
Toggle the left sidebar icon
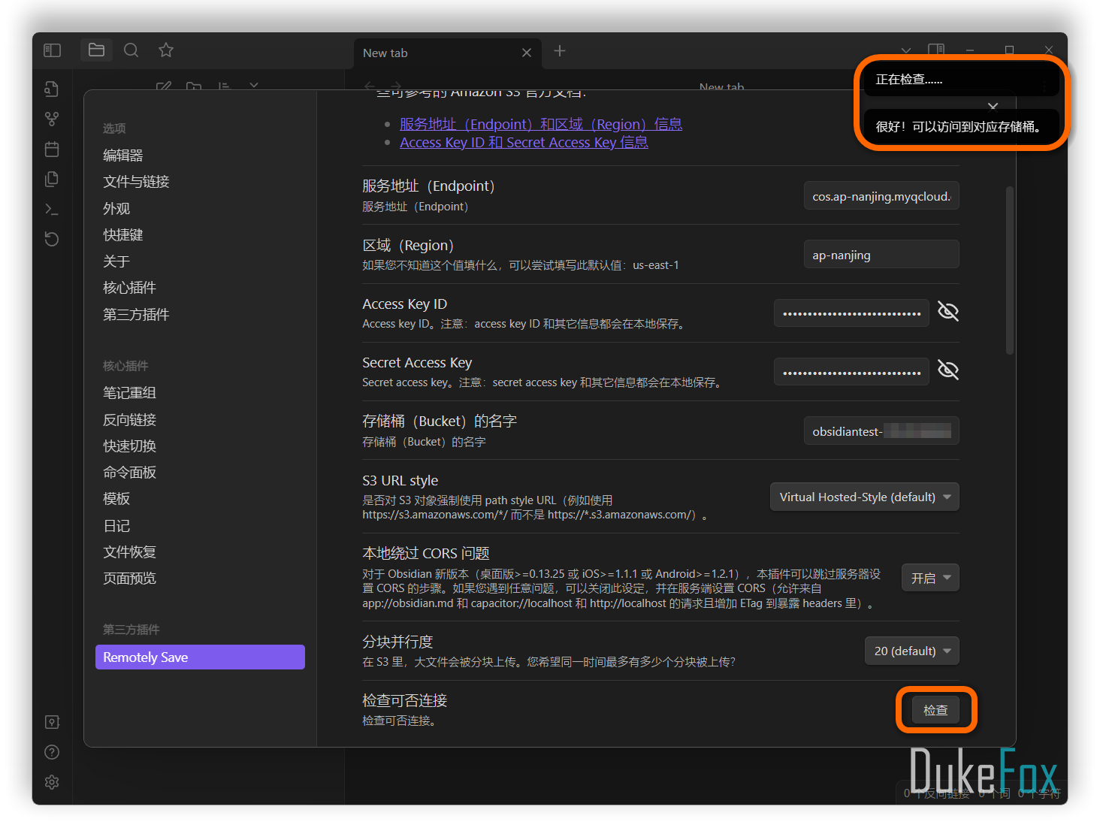click(x=52, y=50)
